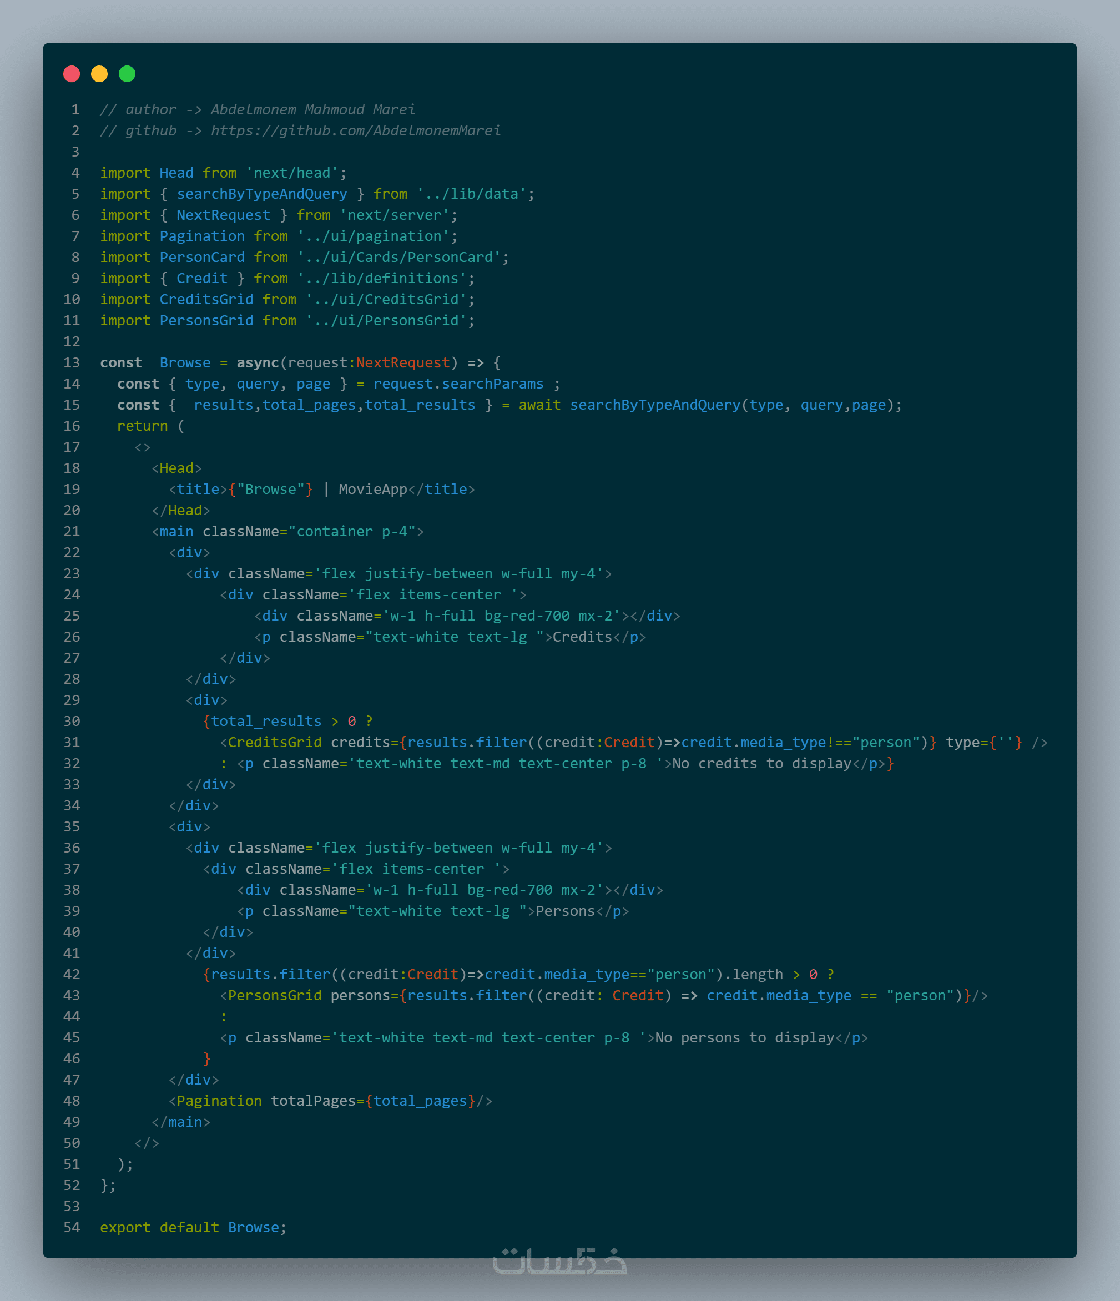Viewport: 1120px width, 1301px height.
Task: Click 'export default Browse' statement
Action: (193, 1228)
